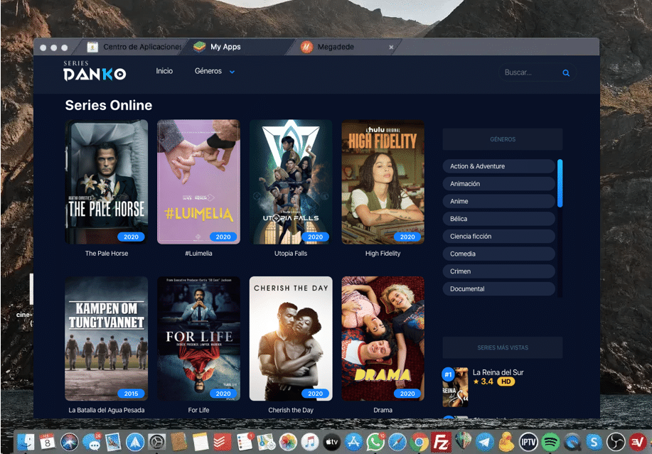Open the GÉNEROS panel header
652x454 pixels.
tap(502, 139)
